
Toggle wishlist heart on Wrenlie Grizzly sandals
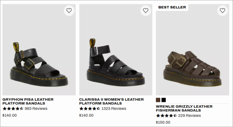tap(222, 10)
